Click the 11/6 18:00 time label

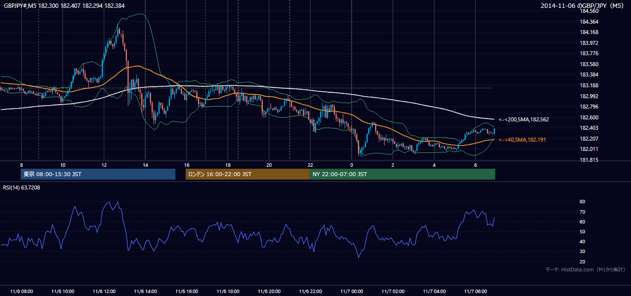tap(228, 292)
